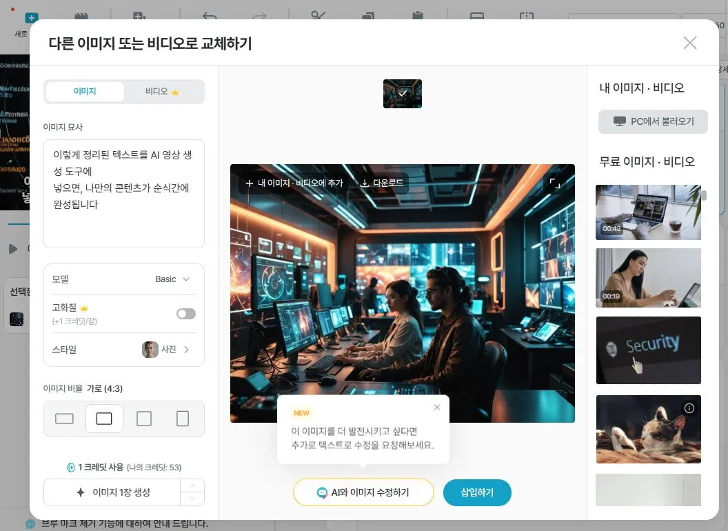The height and width of the screenshot is (531, 728).
Task: Select the 이미지 tab
Action: tap(85, 91)
